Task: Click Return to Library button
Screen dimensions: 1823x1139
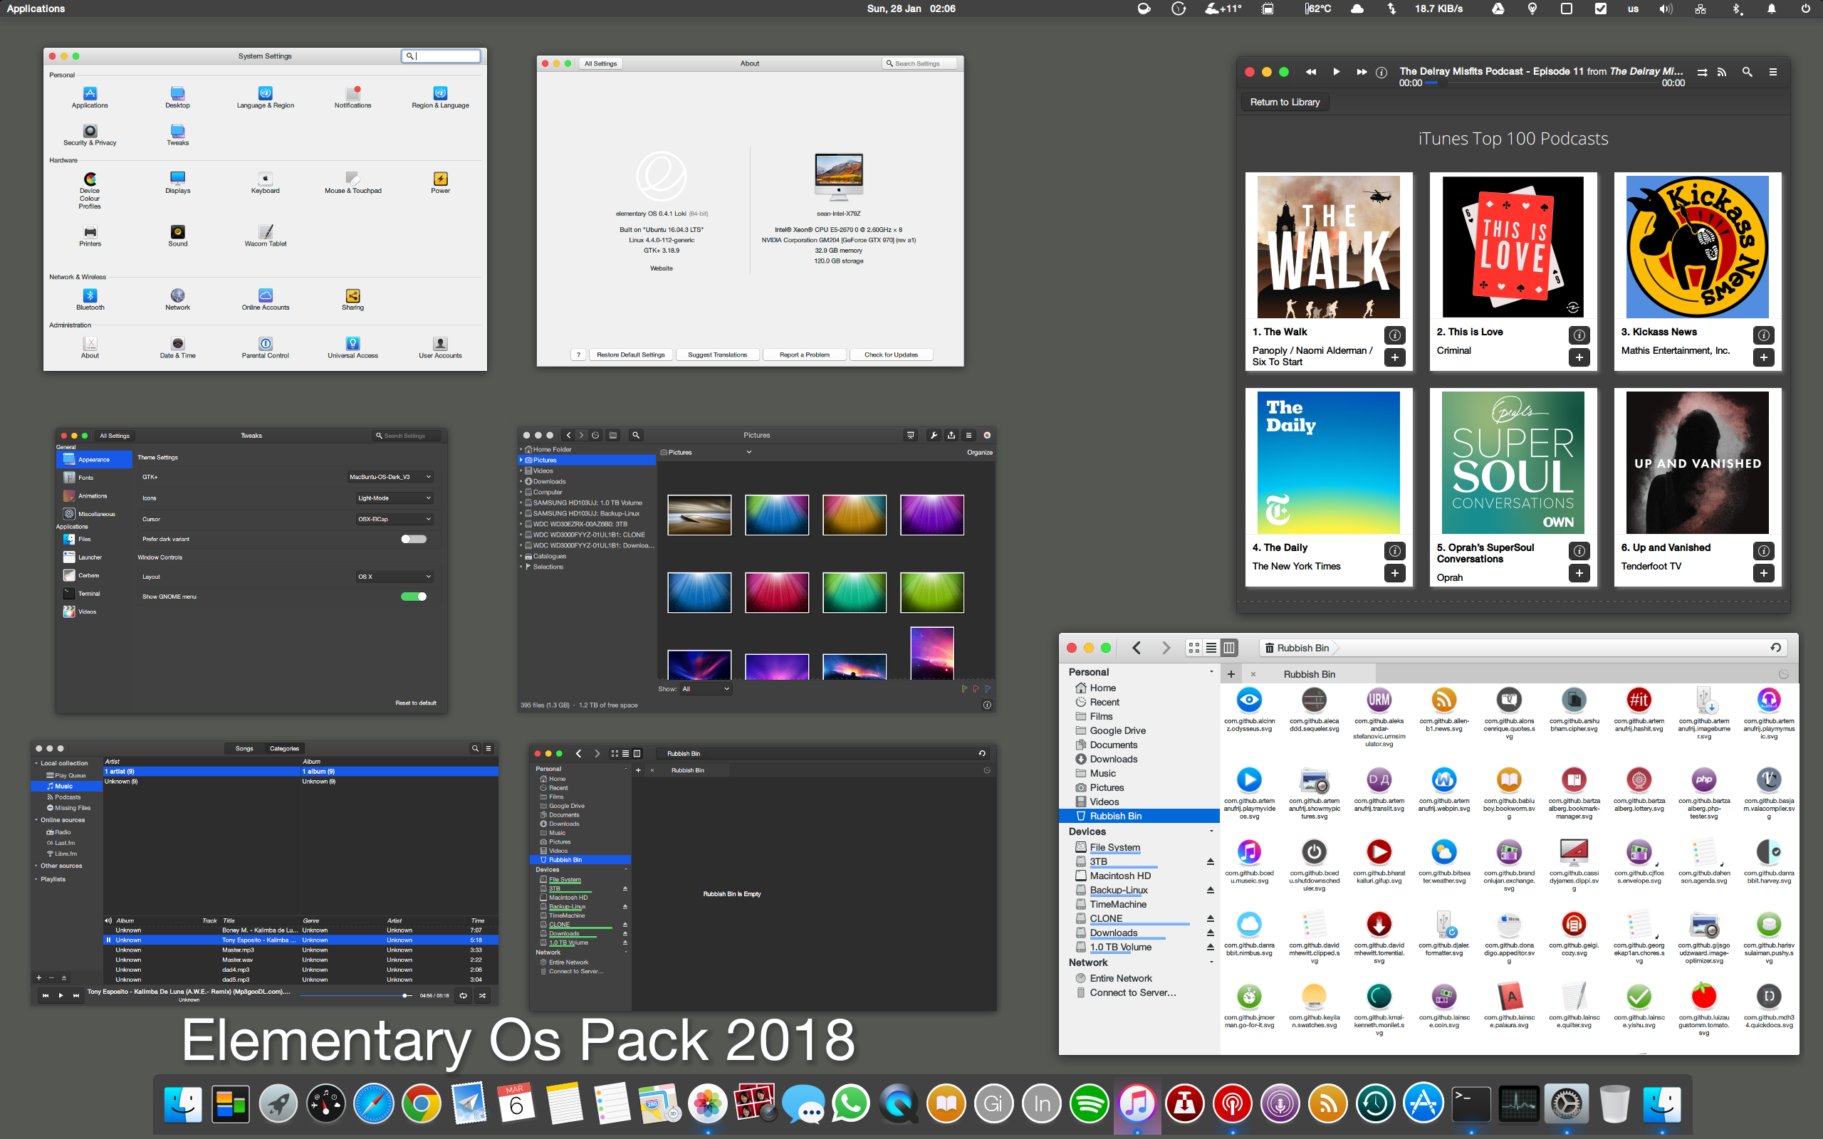Action: point(1285,103)
